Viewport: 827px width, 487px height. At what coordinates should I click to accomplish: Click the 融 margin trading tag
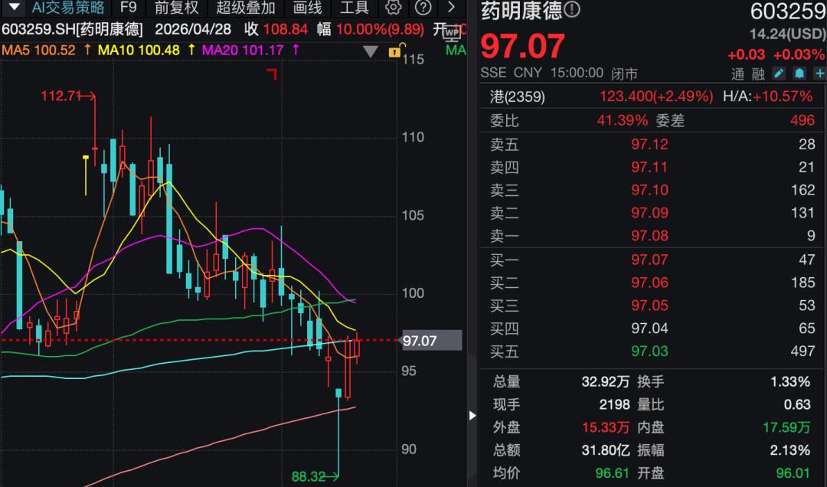[758, 74]
